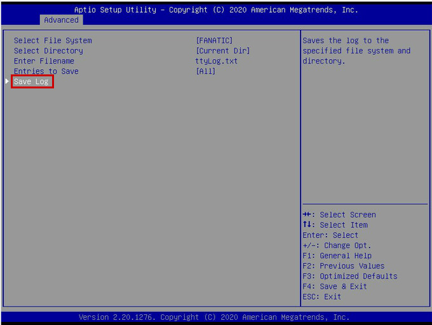Screen dimensions: 432x325
Task: Open the Current Dir directory option
Action: (222, 51)
